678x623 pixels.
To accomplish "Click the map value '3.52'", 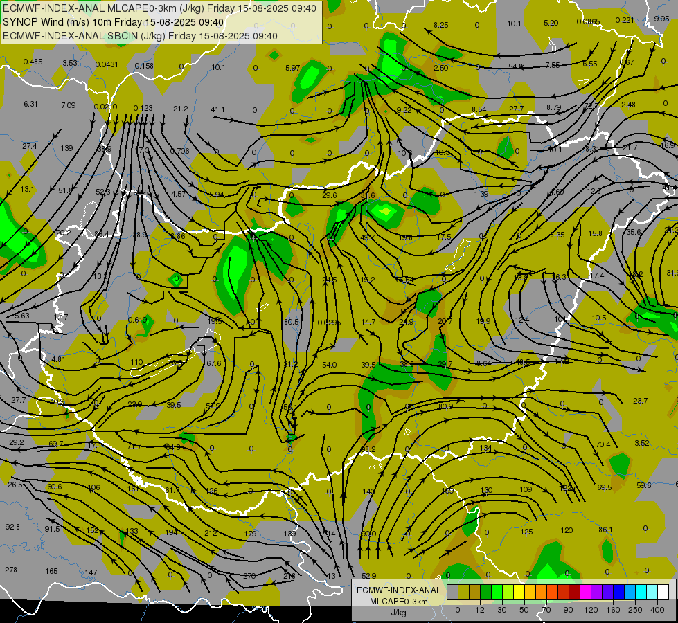I will point(642,443).
